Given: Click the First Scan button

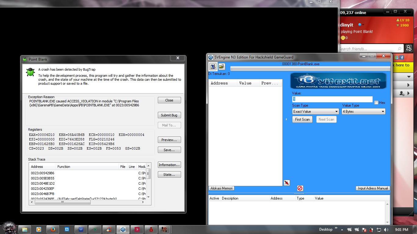Looking at the screenshot, I should pos(303,119).
